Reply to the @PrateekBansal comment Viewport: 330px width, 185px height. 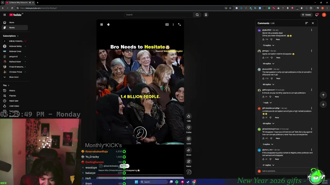(x=277, y=117)
